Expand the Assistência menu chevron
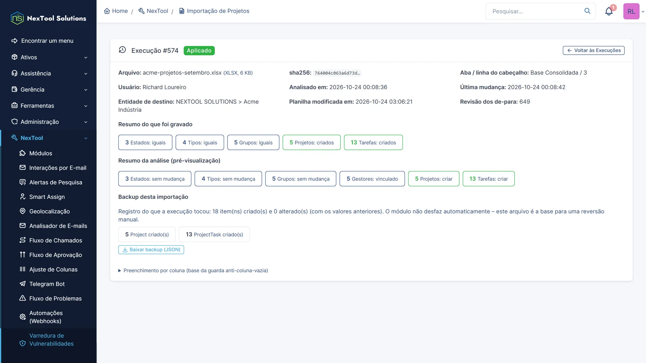Image resolution: width=646 pixels, height=363 pixels. click(86, 74)
